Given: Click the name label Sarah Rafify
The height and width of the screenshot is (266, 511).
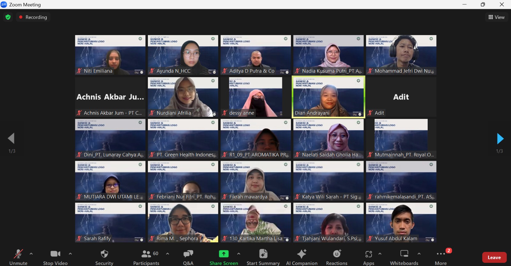Looking at the screenshot, I should pyautogui.click(x=97, y=238).
